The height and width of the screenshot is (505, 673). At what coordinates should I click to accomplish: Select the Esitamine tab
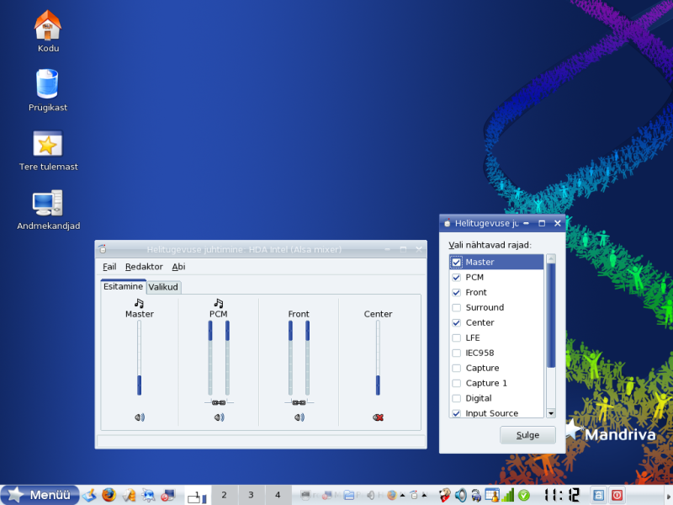(x=123, y=286)
